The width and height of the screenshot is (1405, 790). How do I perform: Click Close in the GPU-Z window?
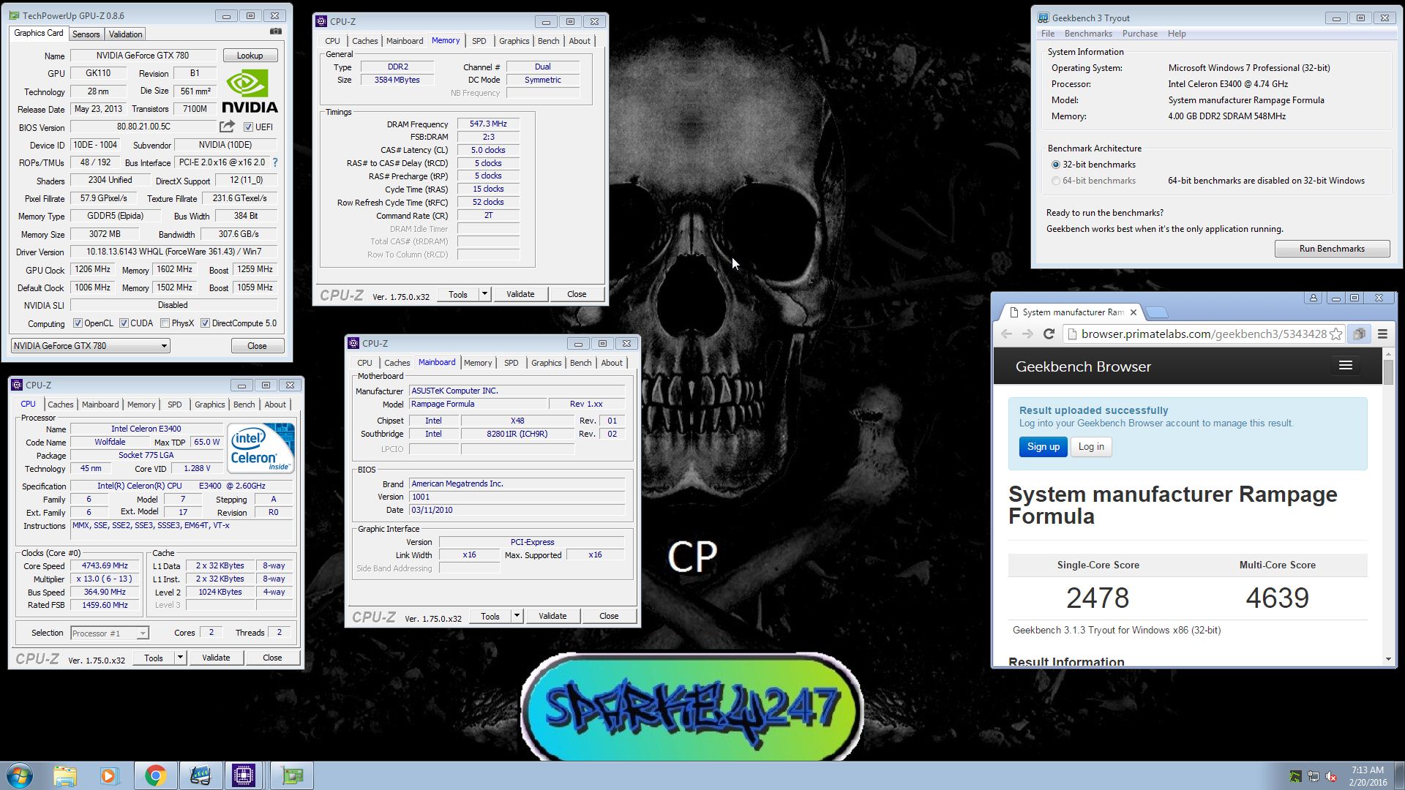(257, 346)
